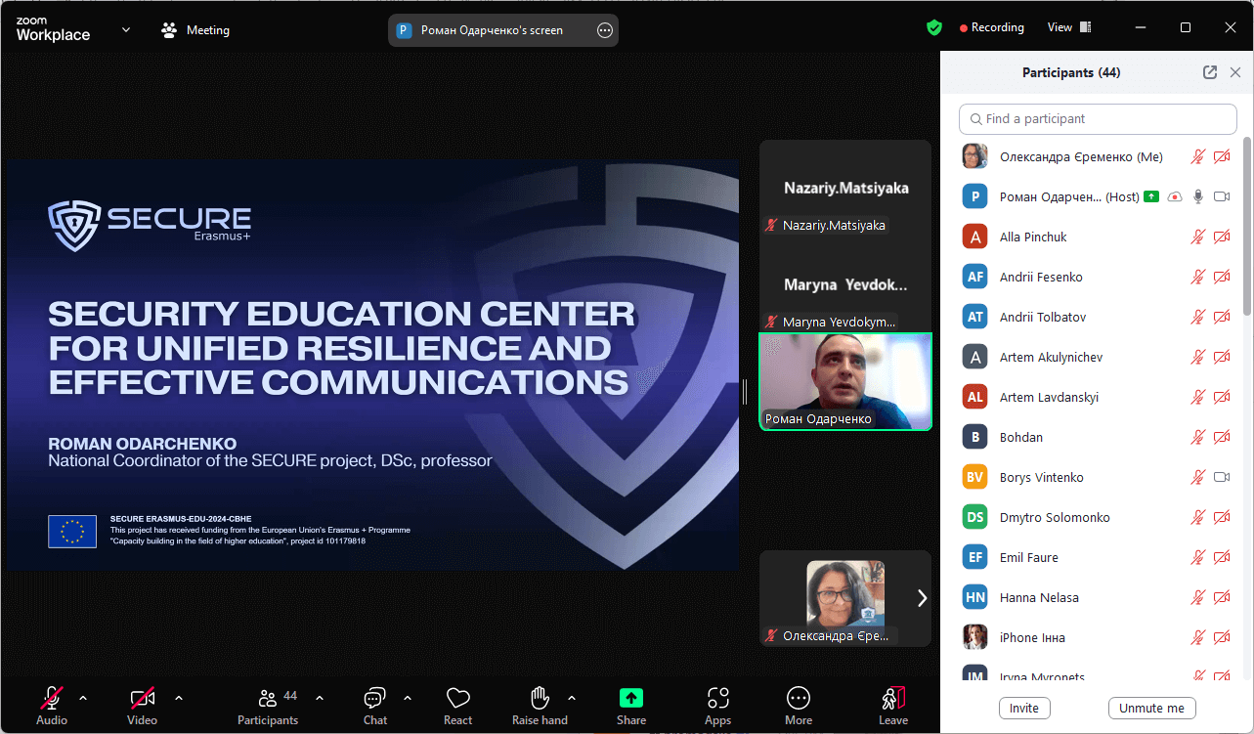Click the Recording indicator
This screenshot has width=1254, height=734.
pyautogui.click(x=992, y=27)
